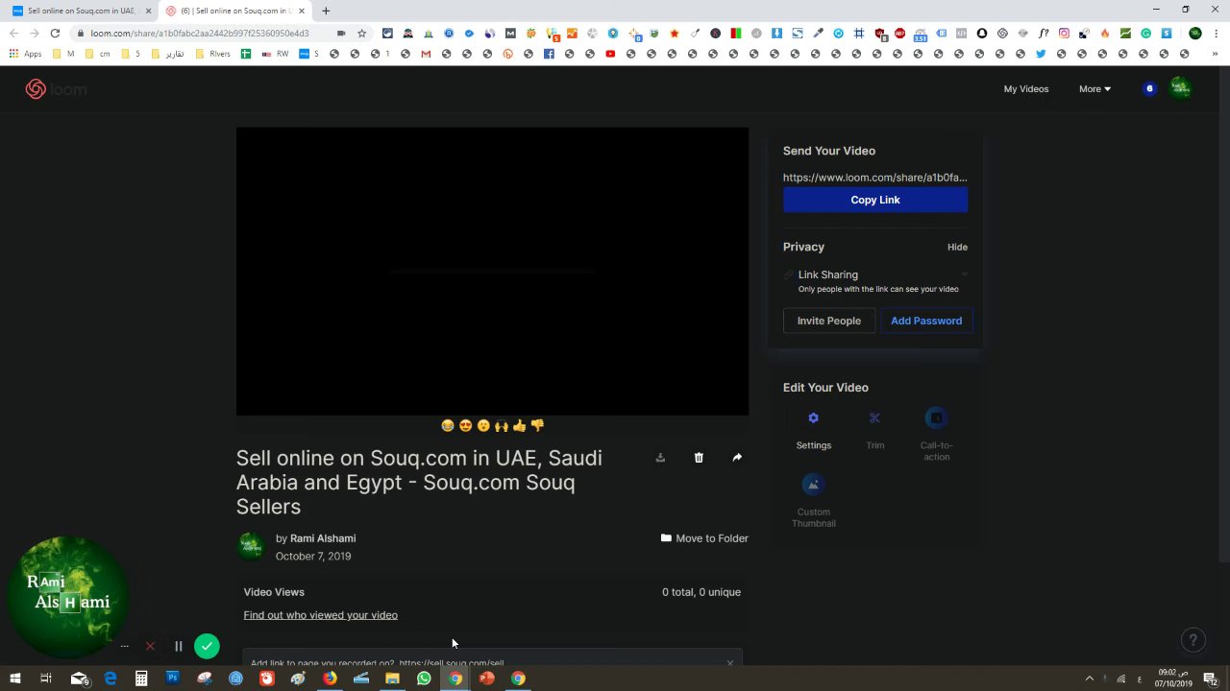Click the download video icon
The height and width of the screenshot is (691, 1230).
660,458
